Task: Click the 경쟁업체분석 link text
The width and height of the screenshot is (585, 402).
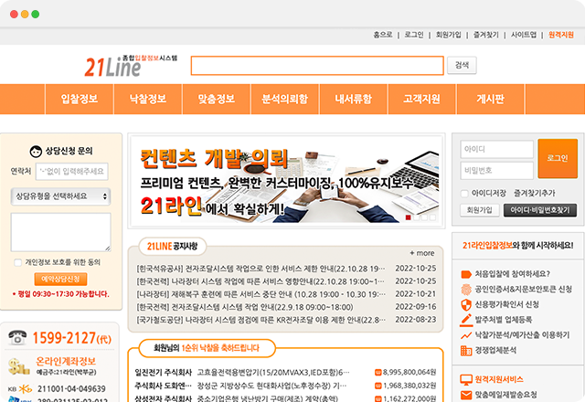Action: click(495, 351)
